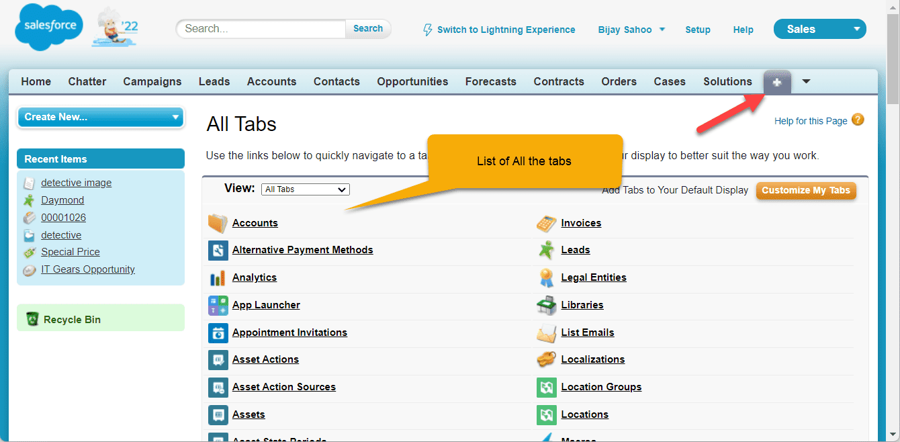Image resolution: width=900 pixels, height=442 pixels.
Task: Open the View All Tabs selector
Action: tap(305, 189)
